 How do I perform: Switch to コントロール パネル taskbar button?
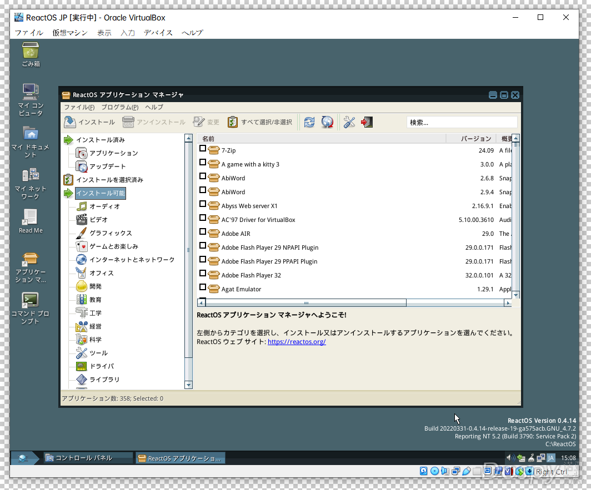[x=88, y=458]
